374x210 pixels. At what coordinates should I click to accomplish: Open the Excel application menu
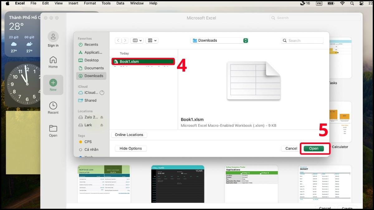tap(20, 3)
